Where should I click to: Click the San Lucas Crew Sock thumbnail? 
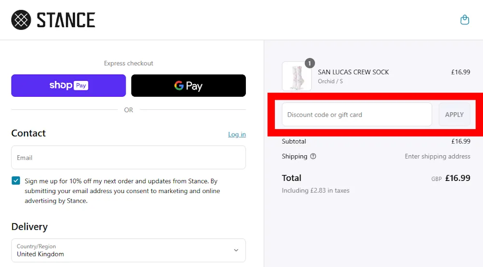coord(297,76)
